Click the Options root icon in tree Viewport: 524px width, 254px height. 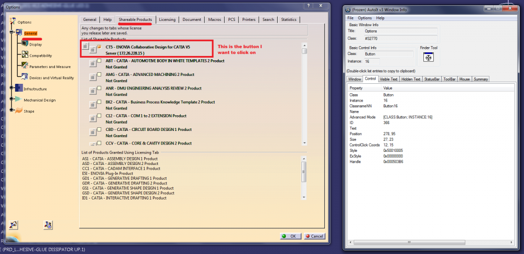click(x=13, y=21)
